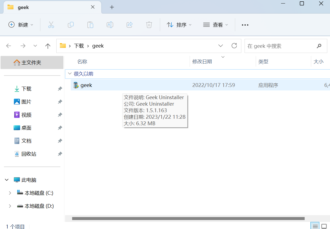Image resolution: width=330 pixels, height=229 pixels.
Task: Click the 很久以前 group label
Action: 84,74
